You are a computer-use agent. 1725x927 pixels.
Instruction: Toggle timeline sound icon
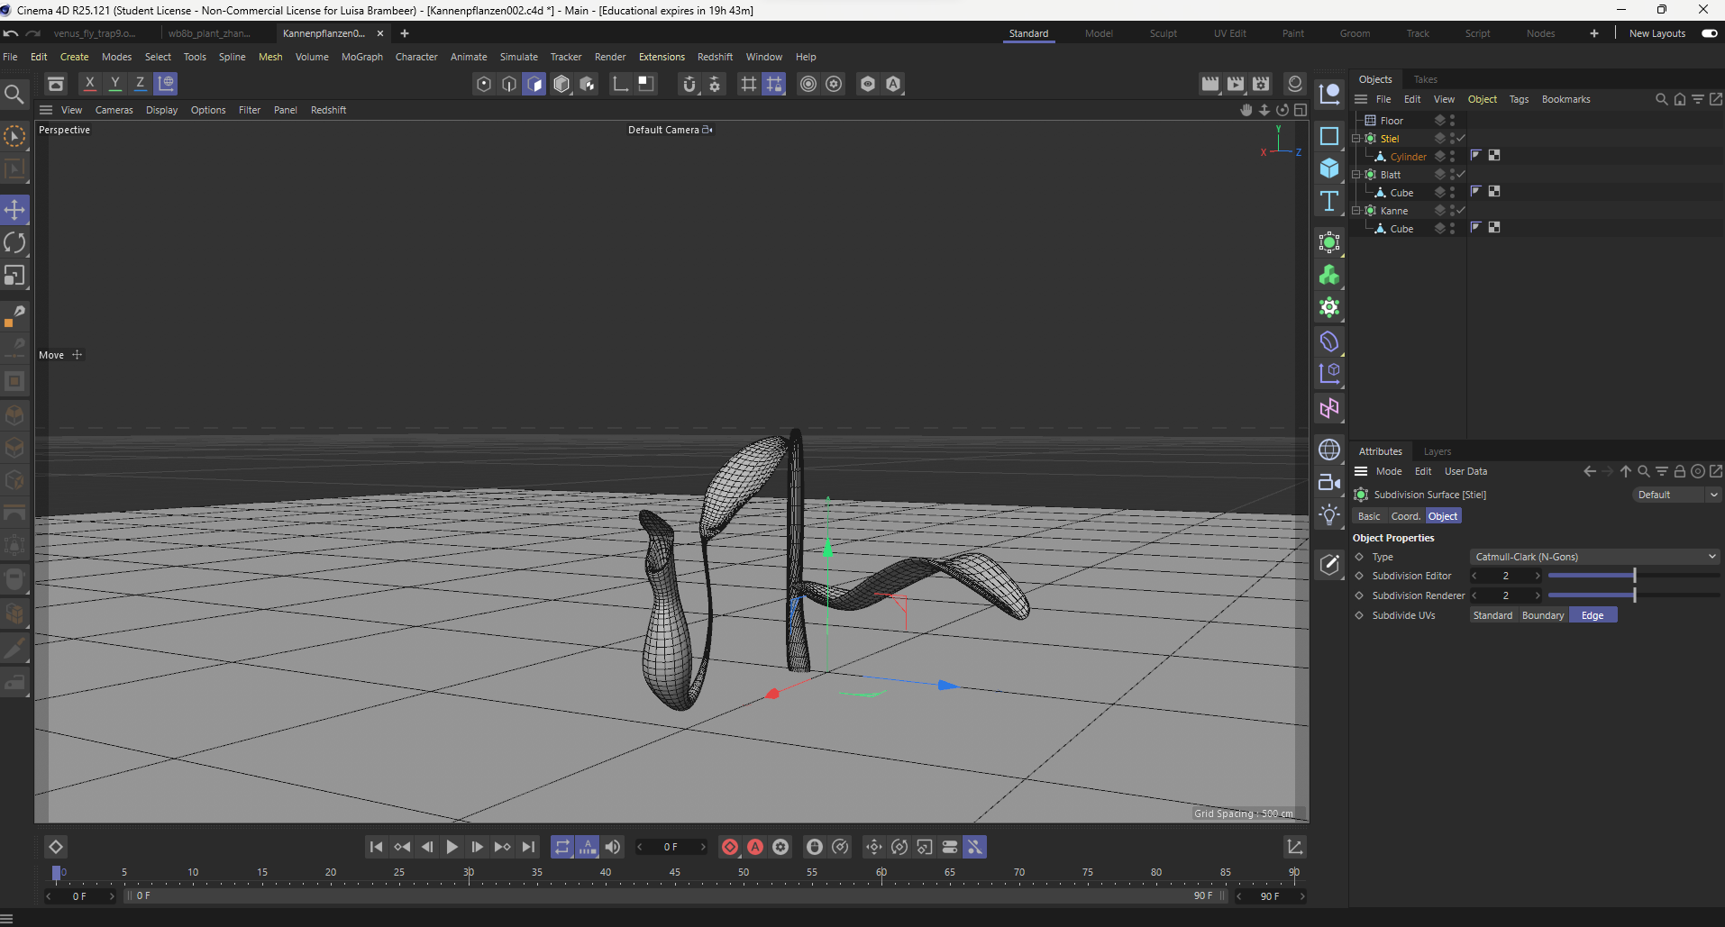click(x=613, y=847)
